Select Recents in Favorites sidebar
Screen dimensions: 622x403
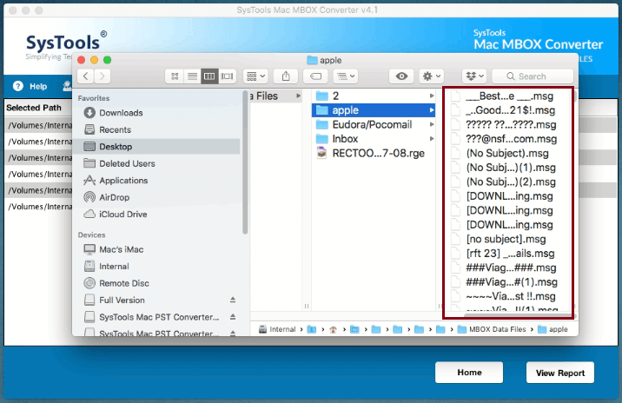(156, 129)
